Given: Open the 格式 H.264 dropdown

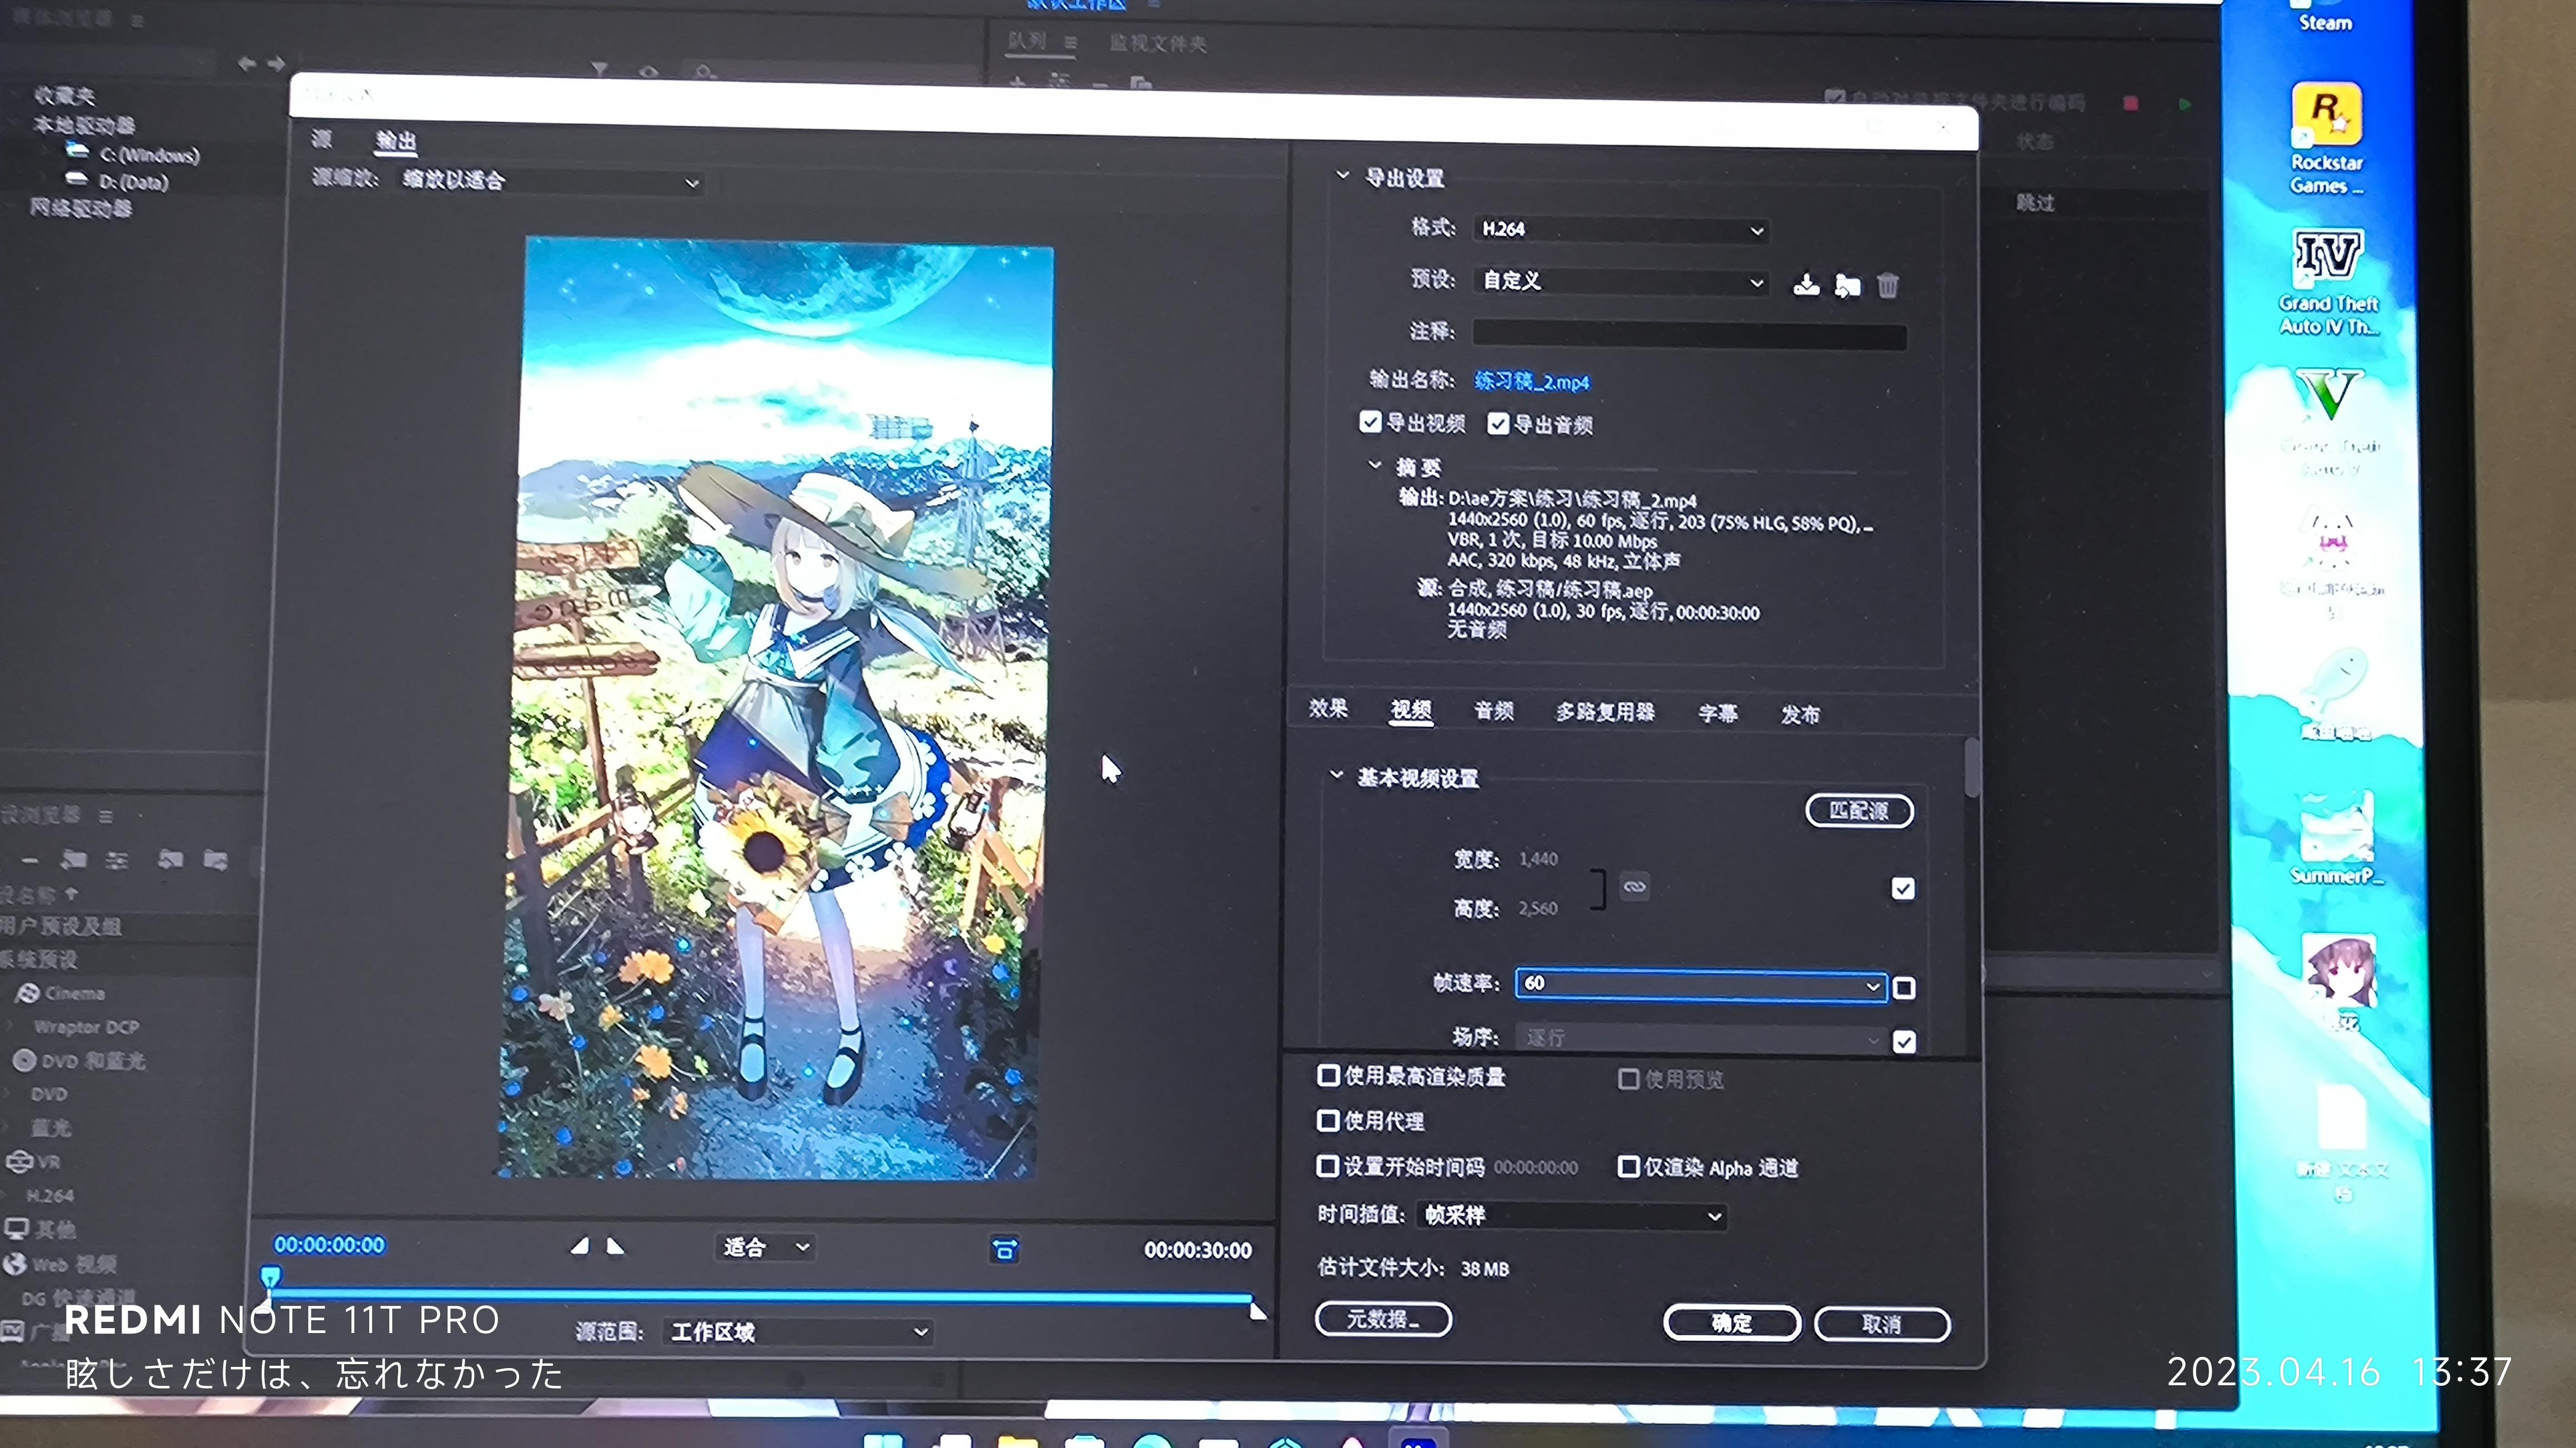Looking at the screenshot, I should tap(1620, 230).
